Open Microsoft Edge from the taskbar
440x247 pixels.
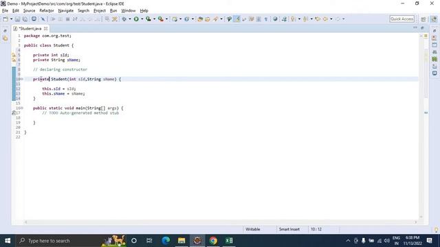tap(166, 241)
